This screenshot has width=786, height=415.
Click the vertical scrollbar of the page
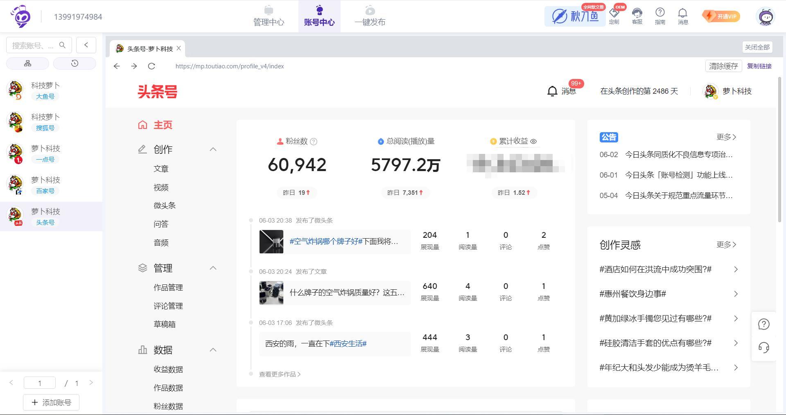point(780,149)
